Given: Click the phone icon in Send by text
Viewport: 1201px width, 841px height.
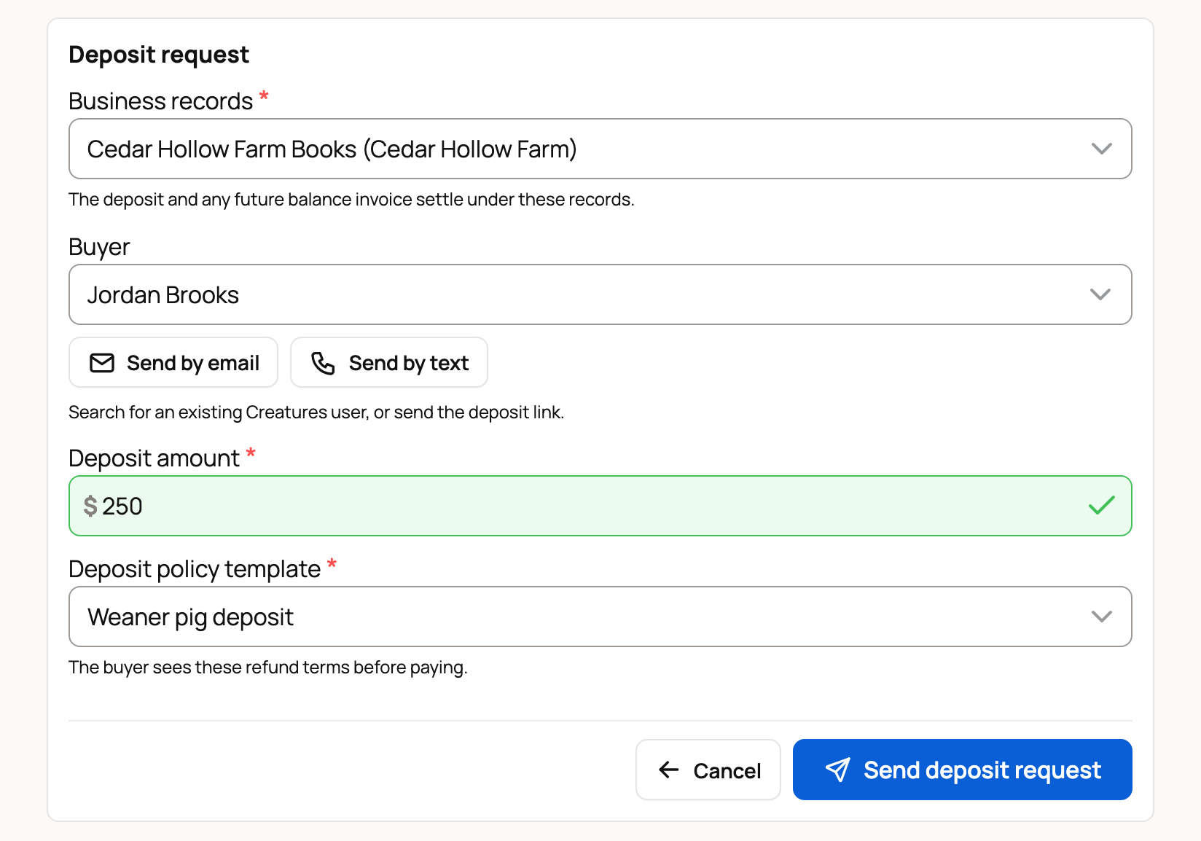Looking at the screenshot, I should click(323, 363).
